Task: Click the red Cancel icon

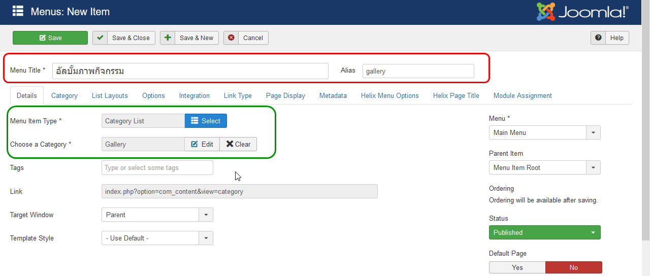Action: 232,38
